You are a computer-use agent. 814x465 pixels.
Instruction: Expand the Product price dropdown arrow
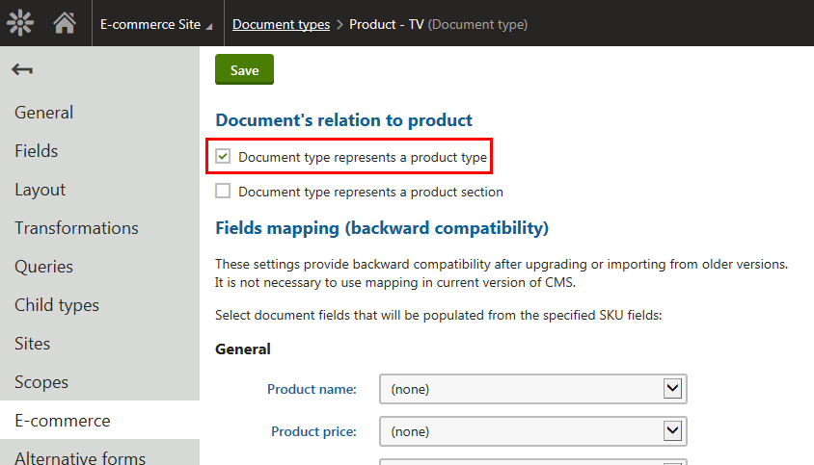click(672, 430)
